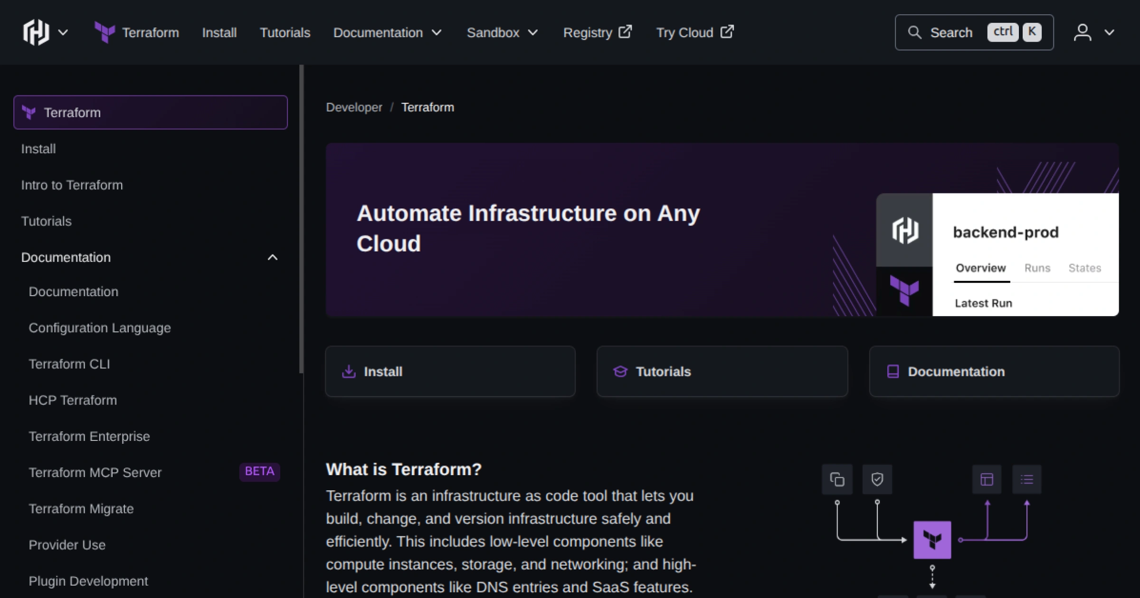Open Provider Use in sidebar
Screen dimensions: 1140x598
coord(67,545)
